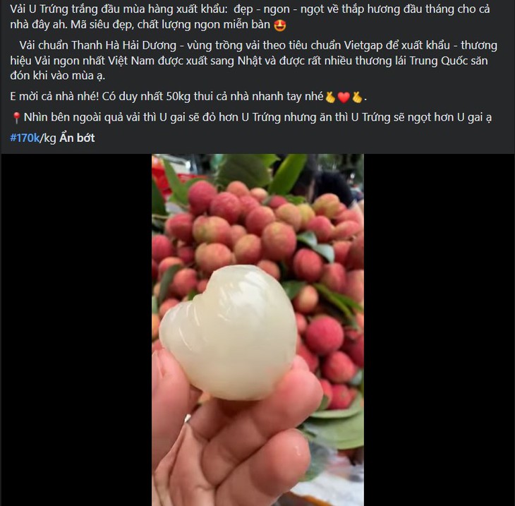The width and height of the screenshot is (515, 506).
Task: Click the /kg text after the hashtag
Action: (48, 138)
